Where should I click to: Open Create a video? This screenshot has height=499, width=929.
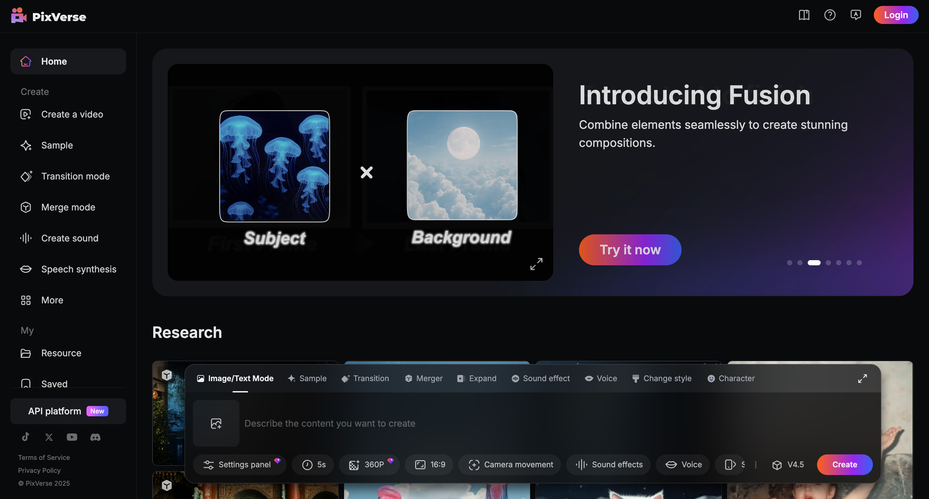(x=68, y=114)
